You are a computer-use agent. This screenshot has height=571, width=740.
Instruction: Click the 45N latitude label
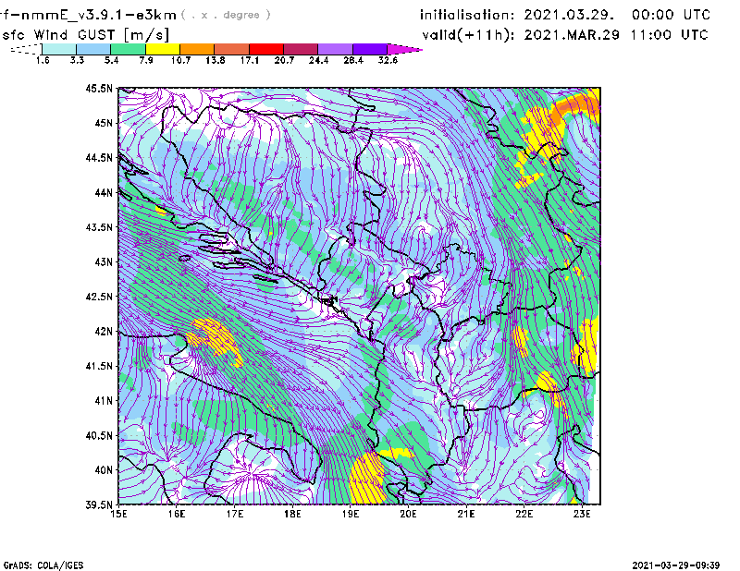(104, 123)
